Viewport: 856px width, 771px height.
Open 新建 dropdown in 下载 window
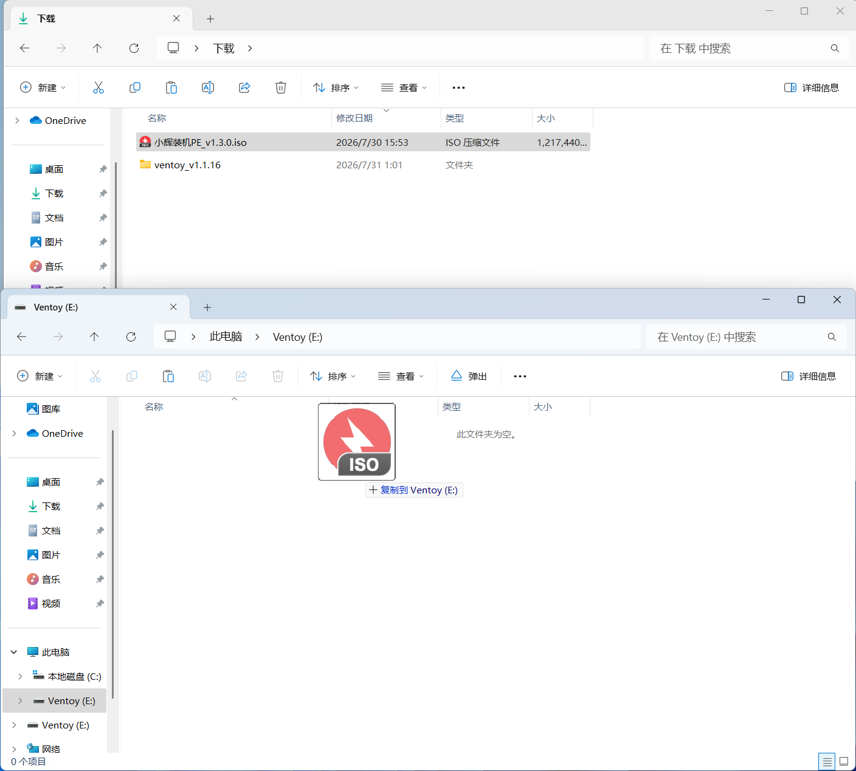pyautogui.click(x=43, y=87)
